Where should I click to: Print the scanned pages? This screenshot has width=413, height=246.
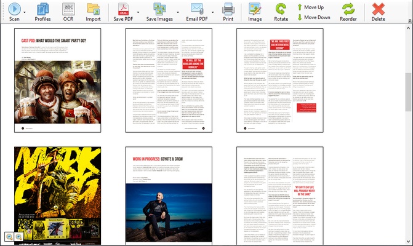click(x=228, y=9)
